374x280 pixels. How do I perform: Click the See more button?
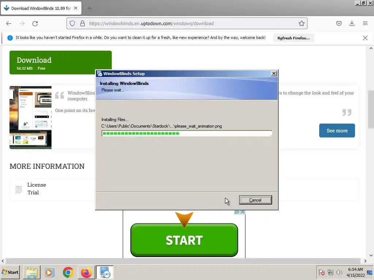[x=337, y=131]
